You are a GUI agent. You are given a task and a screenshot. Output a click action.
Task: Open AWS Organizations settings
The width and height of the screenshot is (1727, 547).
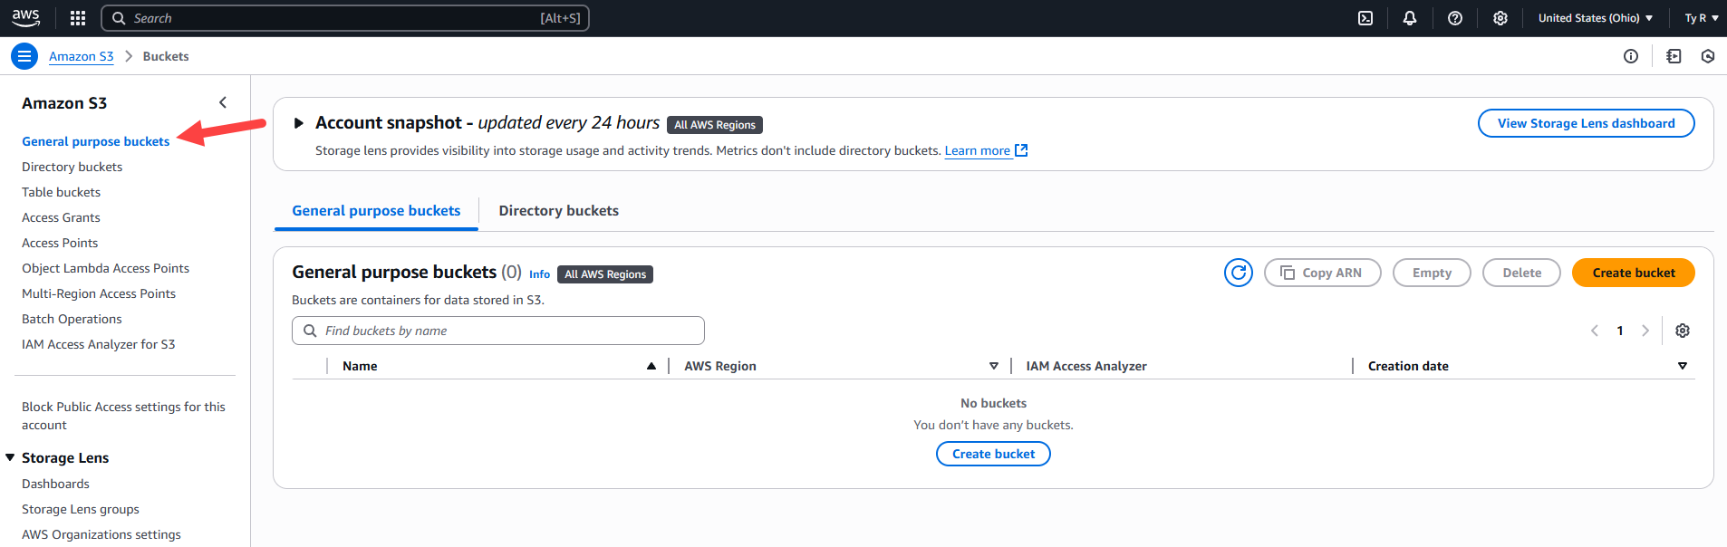click(101, 534)
